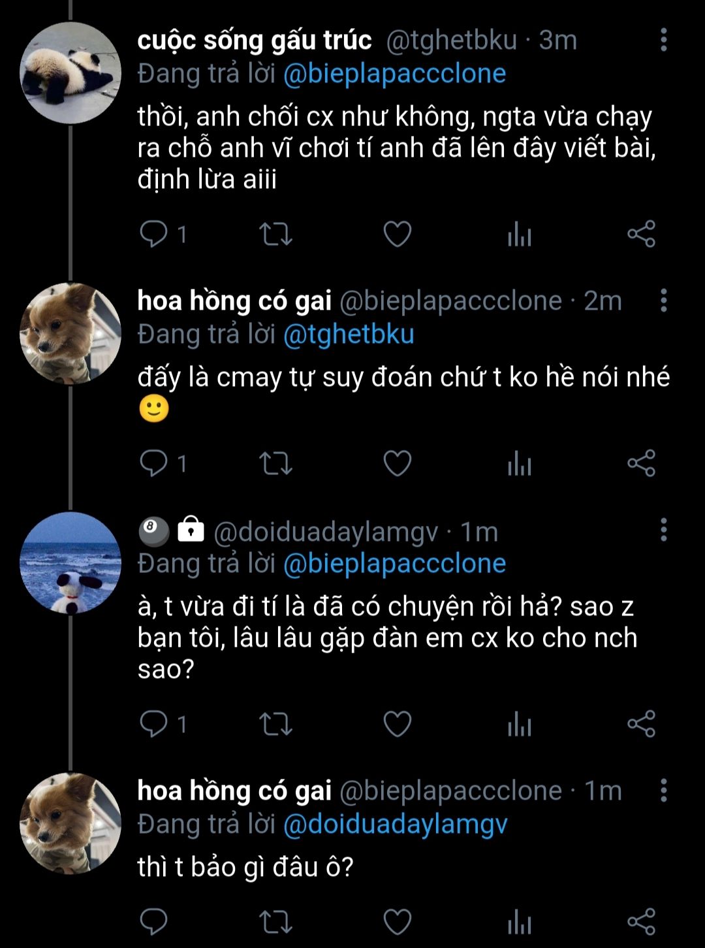Open more options for cuộc sống gấu trúc tweet

click(663, 40)
